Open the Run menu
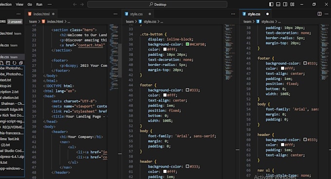This screenshot has height=179, width=331. (39, 4)
